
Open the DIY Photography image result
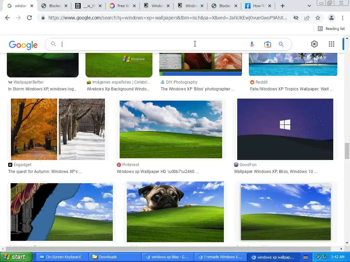[x=200, y=64]
